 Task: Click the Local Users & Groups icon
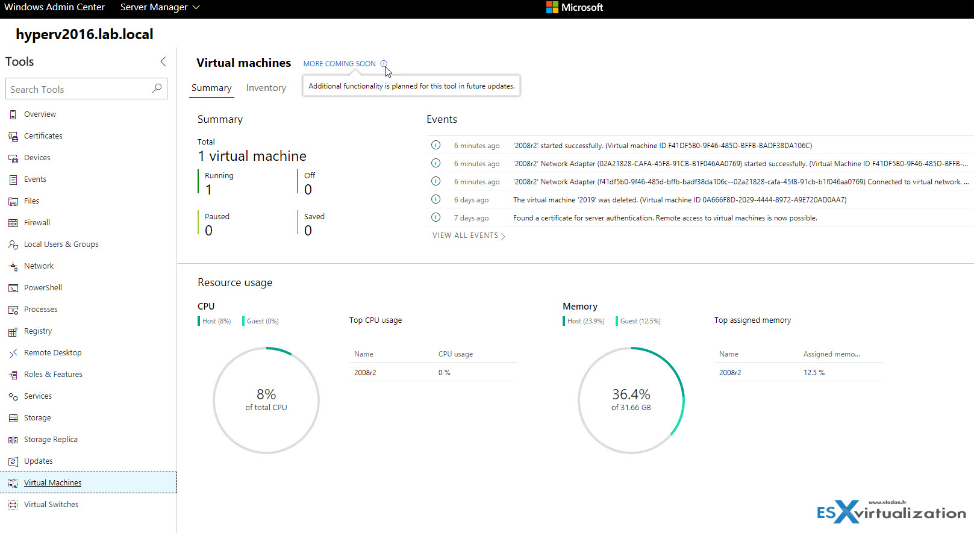[x=13, y=245]
